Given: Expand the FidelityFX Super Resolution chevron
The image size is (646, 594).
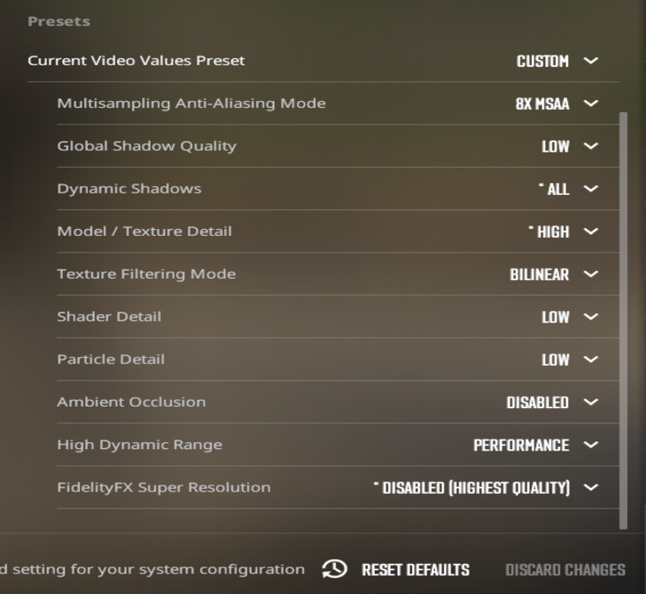Looking at the screenshot, I should 591,487.
